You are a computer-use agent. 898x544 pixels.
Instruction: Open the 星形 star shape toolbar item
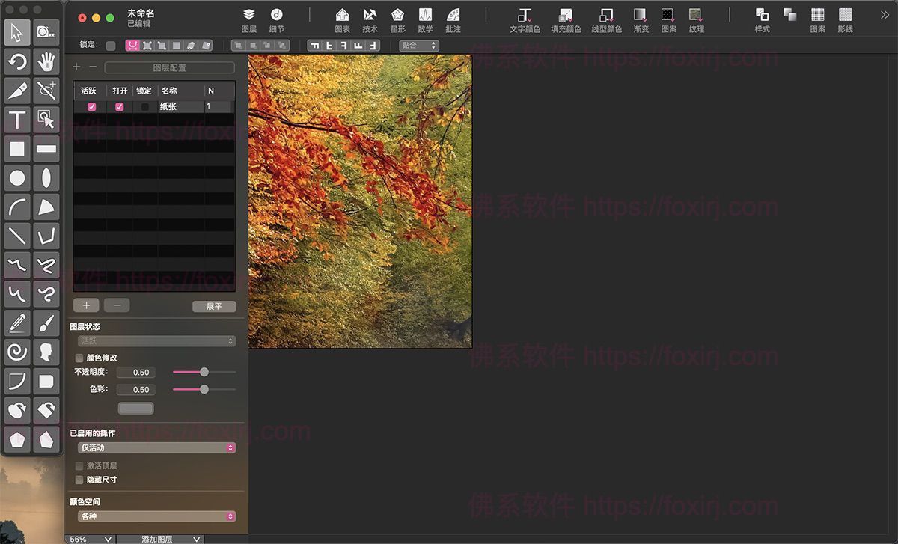pos(397,19)
